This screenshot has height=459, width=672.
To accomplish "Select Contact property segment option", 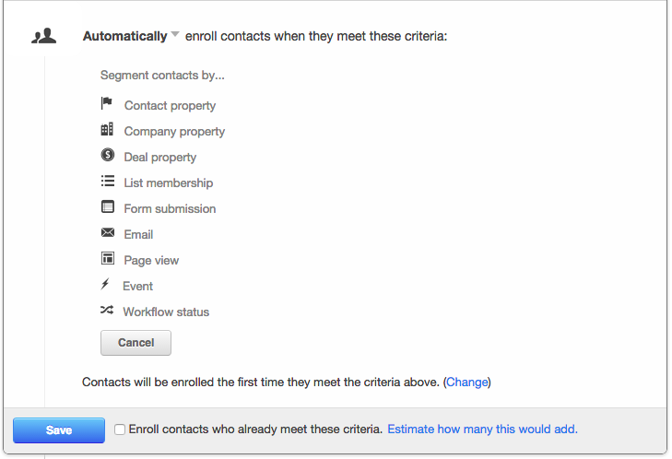I will [x=170, y=105].
